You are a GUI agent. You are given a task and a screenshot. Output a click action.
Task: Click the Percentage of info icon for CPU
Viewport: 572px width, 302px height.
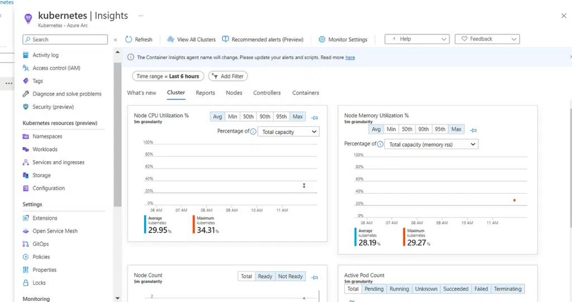(253, 131)
